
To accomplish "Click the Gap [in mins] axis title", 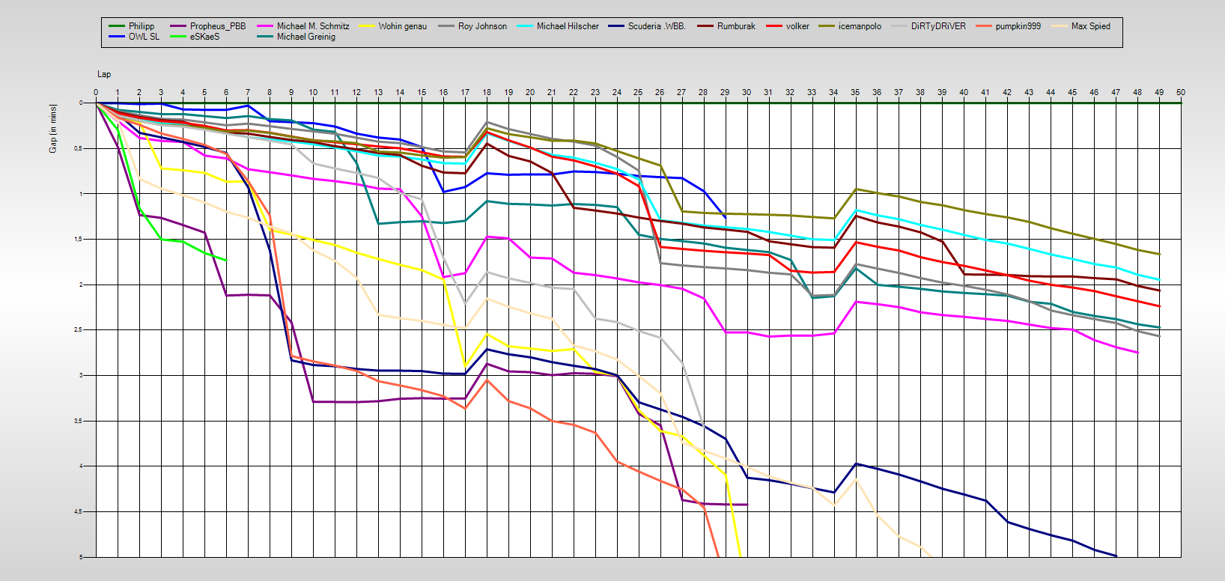I will [x=53, y=129].
